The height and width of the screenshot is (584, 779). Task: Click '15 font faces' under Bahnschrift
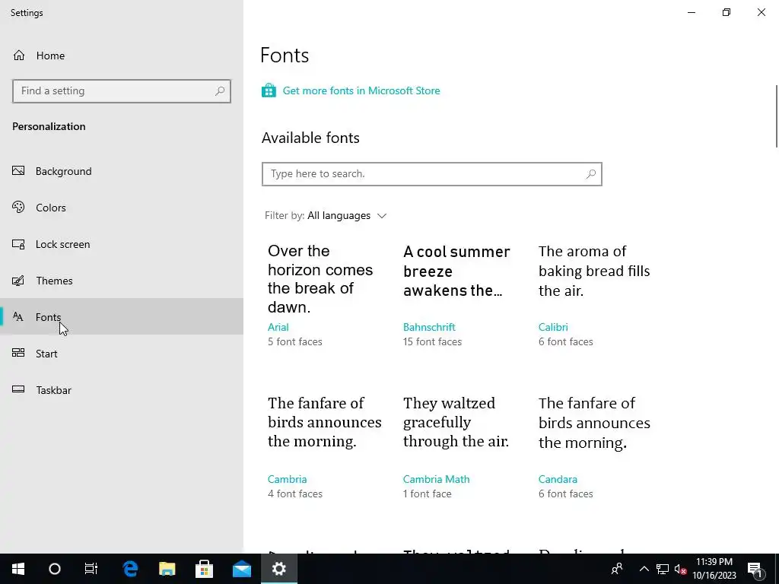(x=432, y=341)
